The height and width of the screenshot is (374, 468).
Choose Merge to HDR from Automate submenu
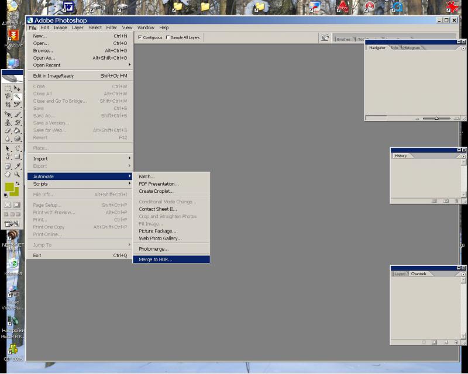(171, 259)
